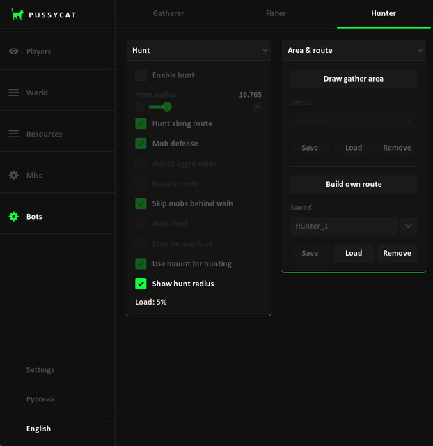Select English language
This screenshot has height=446, width=433.
coord(38,429)
